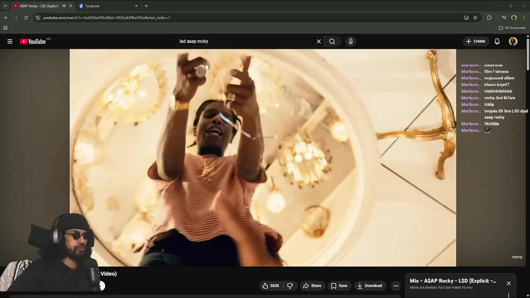The height and width of the screenshot is (298, 530).
Task: Open the YouTube hamburger guide menu
Action: tap(10, 41)
